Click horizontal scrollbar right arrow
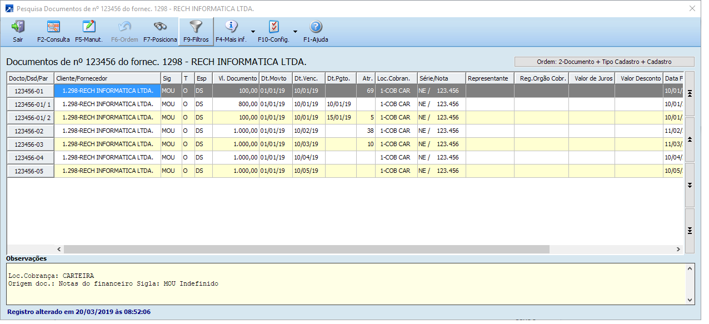 677,250
